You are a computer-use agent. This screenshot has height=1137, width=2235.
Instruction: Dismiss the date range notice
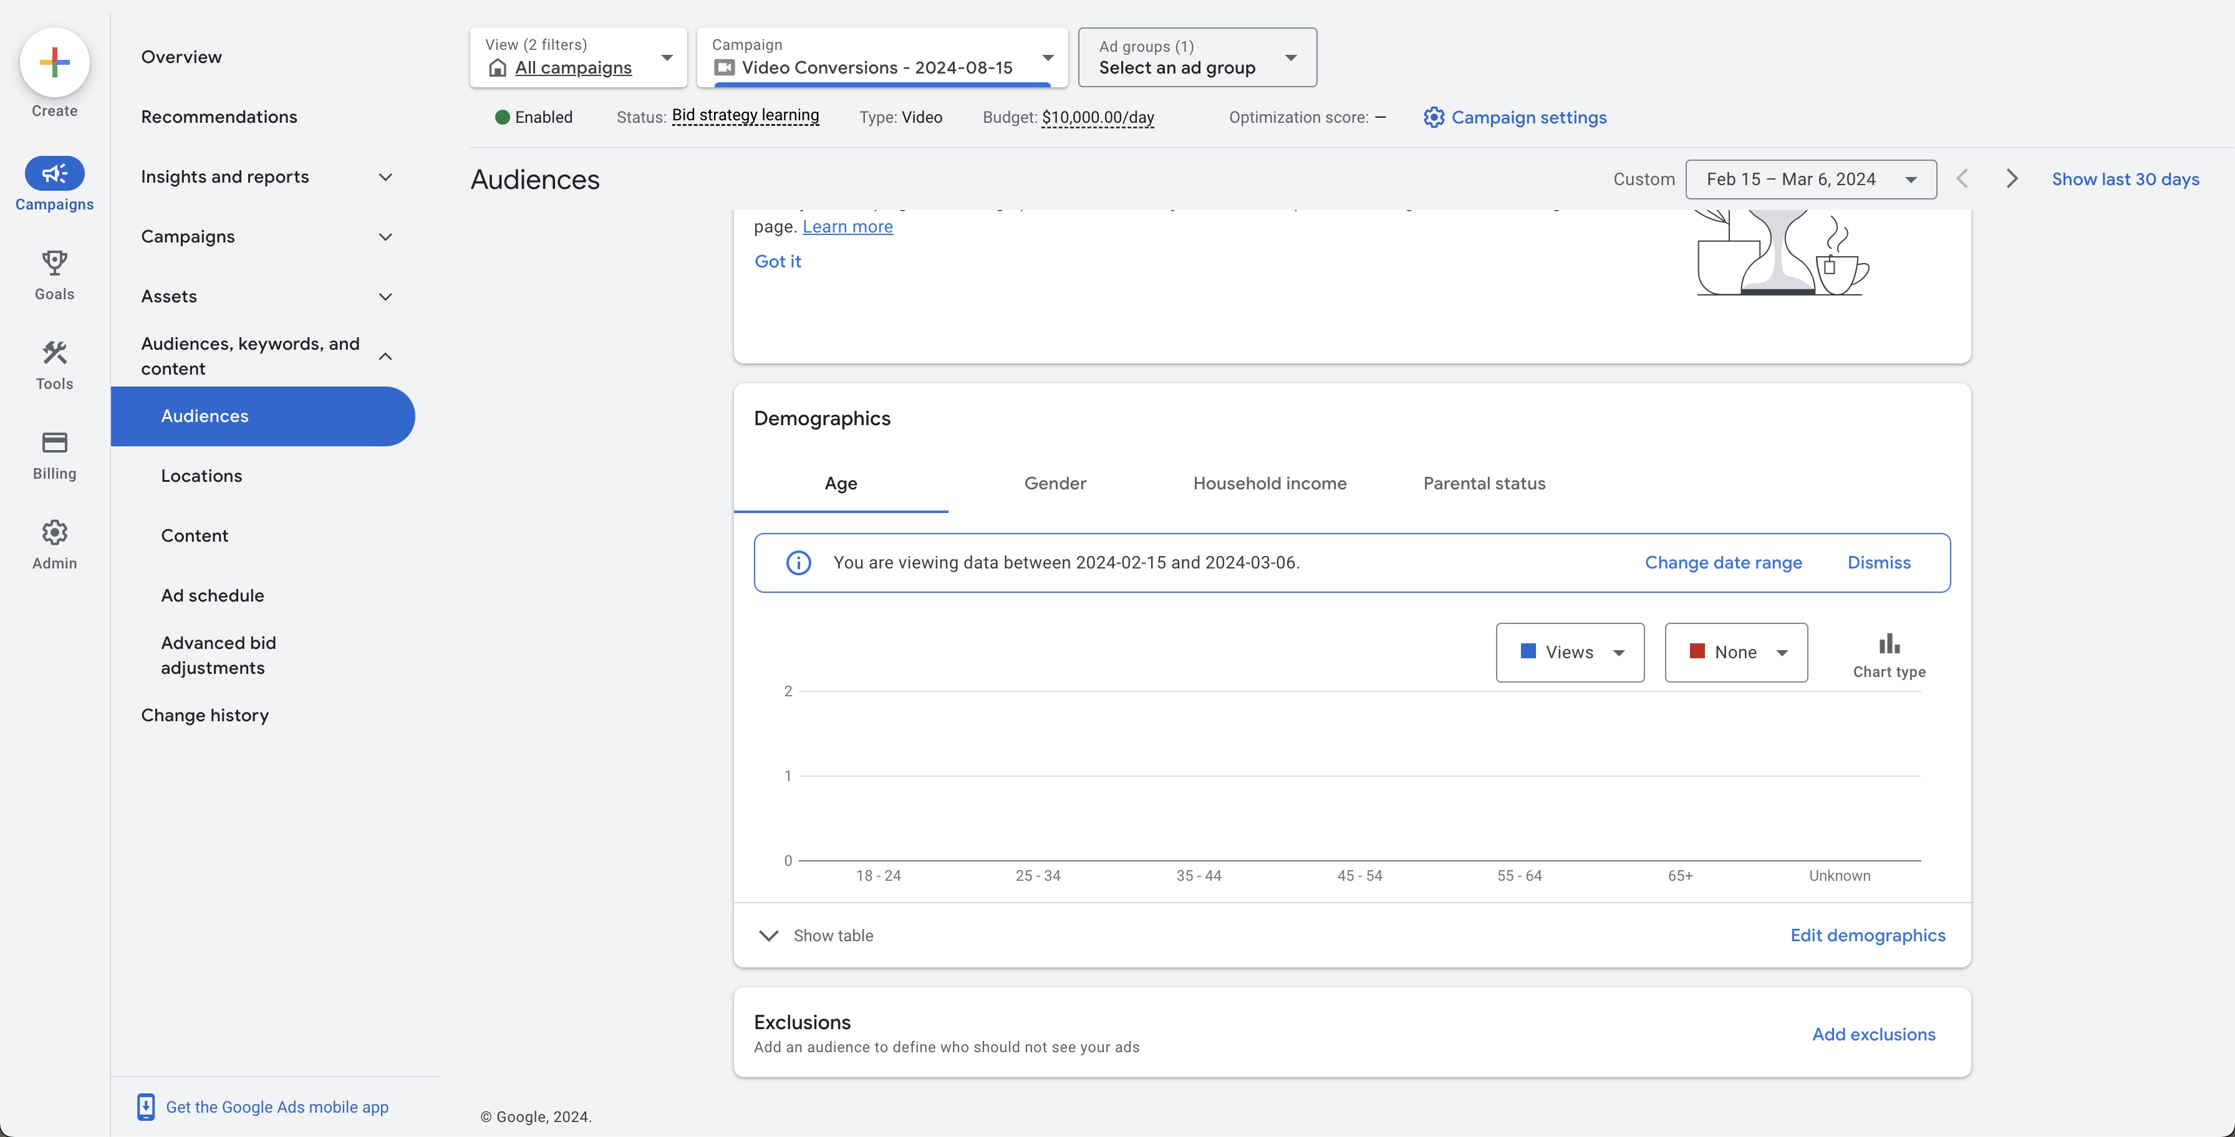1878,562
